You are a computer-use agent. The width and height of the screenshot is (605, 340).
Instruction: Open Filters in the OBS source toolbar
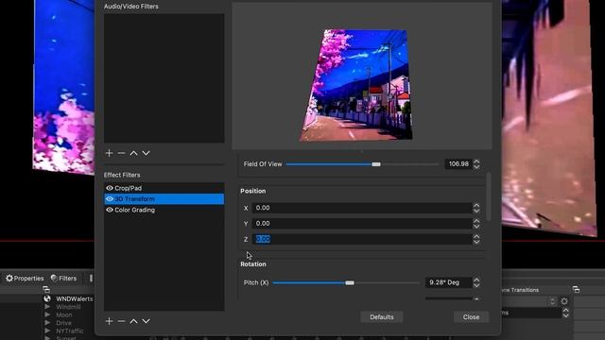pyautogui.click(x=63, y=278)
